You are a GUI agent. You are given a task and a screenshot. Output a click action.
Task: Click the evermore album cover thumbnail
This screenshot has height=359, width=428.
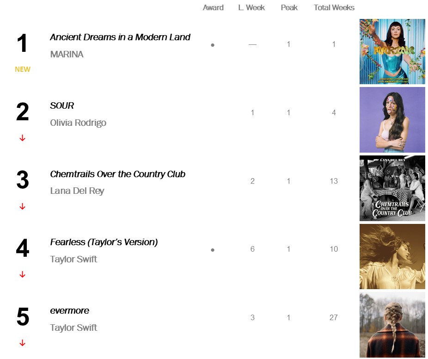point(392,325)
